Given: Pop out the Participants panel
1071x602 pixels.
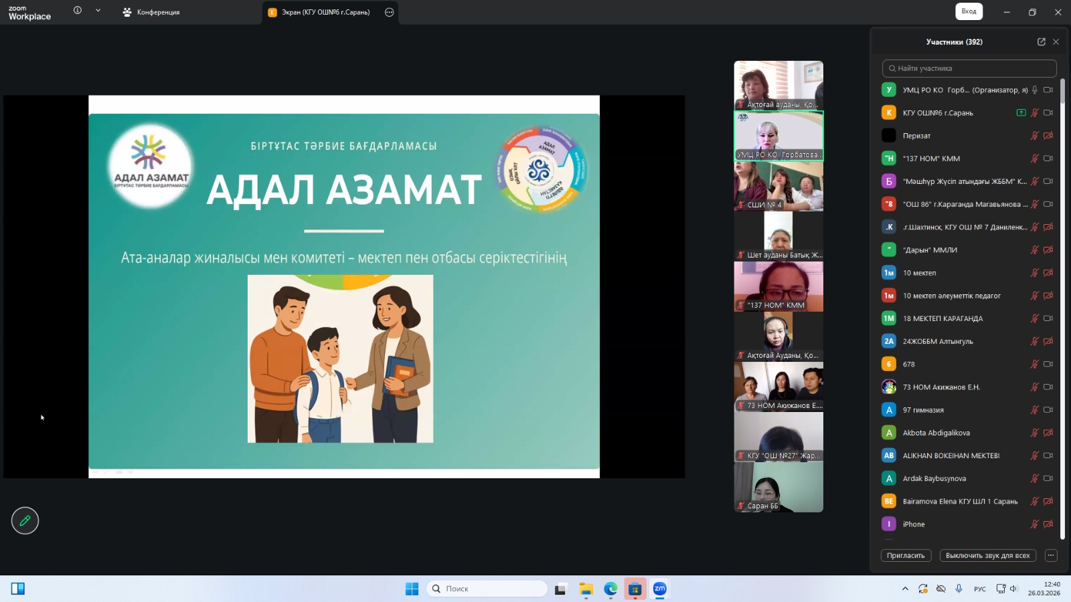Looking at the screenshot, I should pyautogui.click(x=1041, y=41).
